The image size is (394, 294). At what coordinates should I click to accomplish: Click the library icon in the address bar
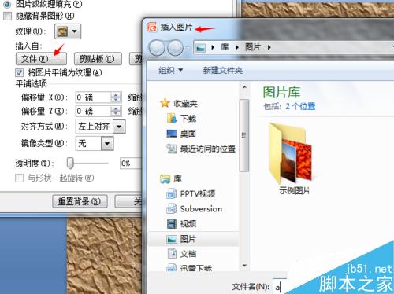point(201,48)
